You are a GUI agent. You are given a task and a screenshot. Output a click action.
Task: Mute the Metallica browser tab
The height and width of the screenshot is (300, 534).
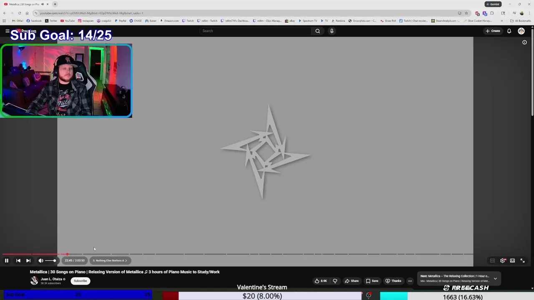(42, 4)
